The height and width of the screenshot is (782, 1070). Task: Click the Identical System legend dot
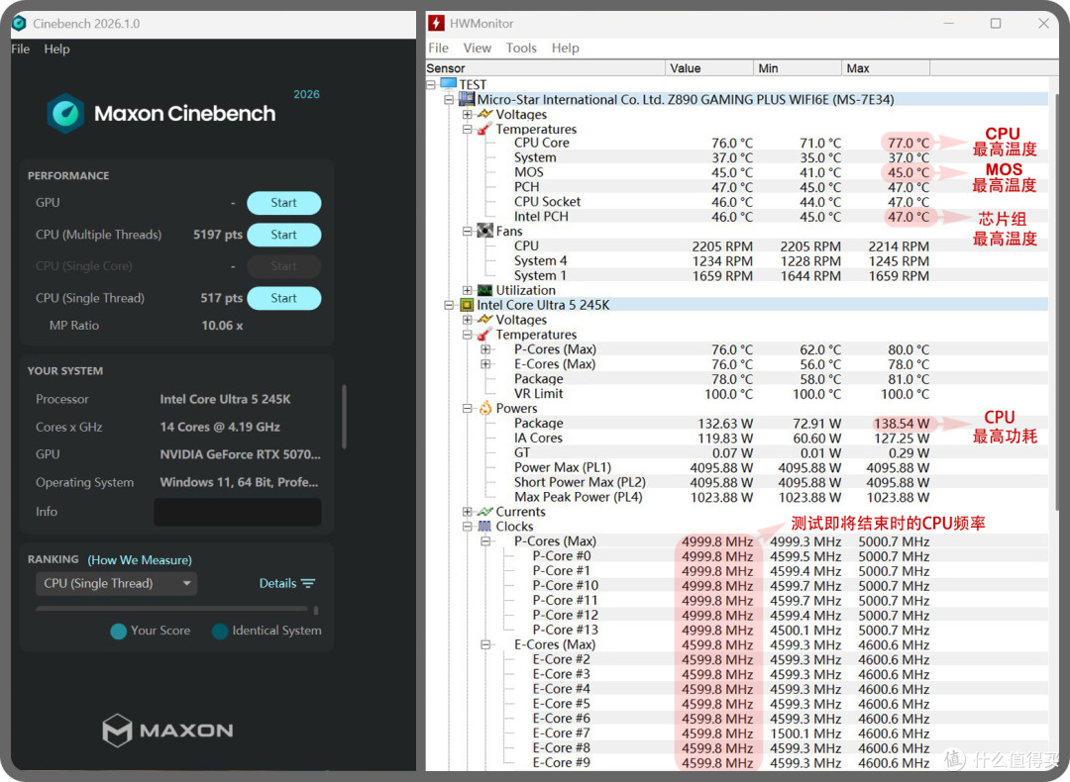point(220,631)
